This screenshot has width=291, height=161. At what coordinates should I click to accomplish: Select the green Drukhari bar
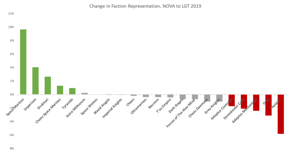[x=48, y=86]
